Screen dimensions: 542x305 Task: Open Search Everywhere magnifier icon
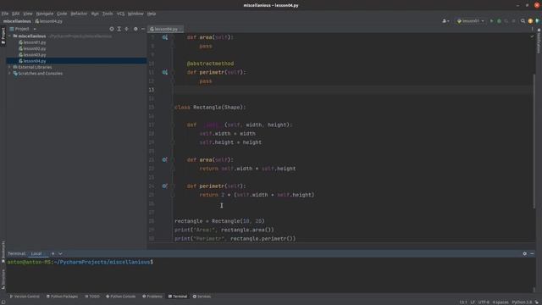point(523,21)
